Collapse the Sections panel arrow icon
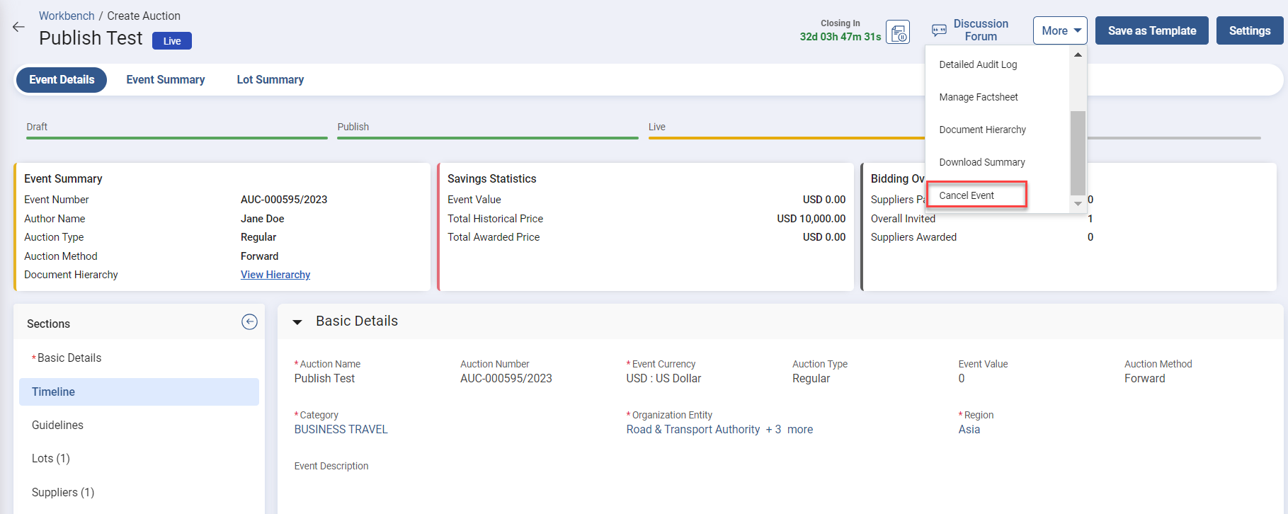This screenshot has height=514, width=1288. point(249,322)
